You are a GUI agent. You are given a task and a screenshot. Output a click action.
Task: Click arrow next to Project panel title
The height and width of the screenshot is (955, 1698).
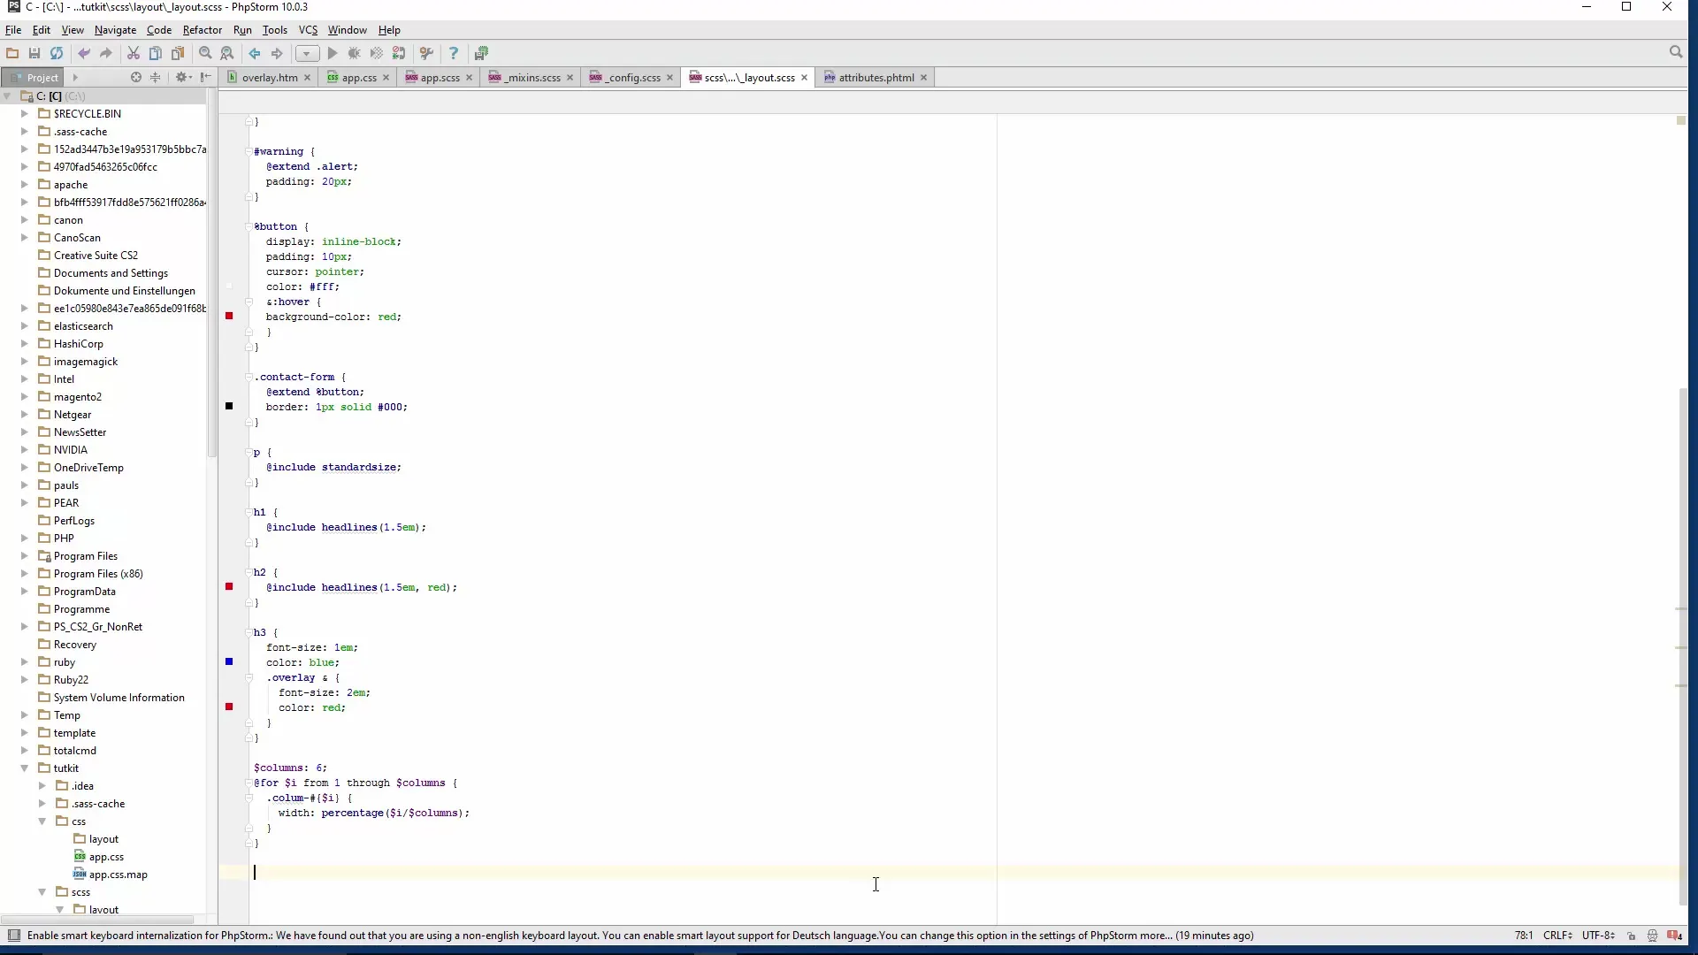[x=75, y=78]
